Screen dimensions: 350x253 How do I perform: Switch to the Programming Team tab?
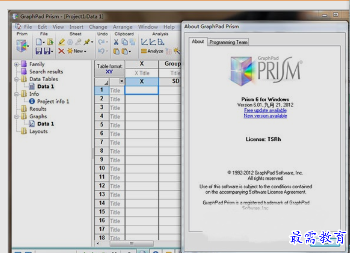(x=229, y=42)
